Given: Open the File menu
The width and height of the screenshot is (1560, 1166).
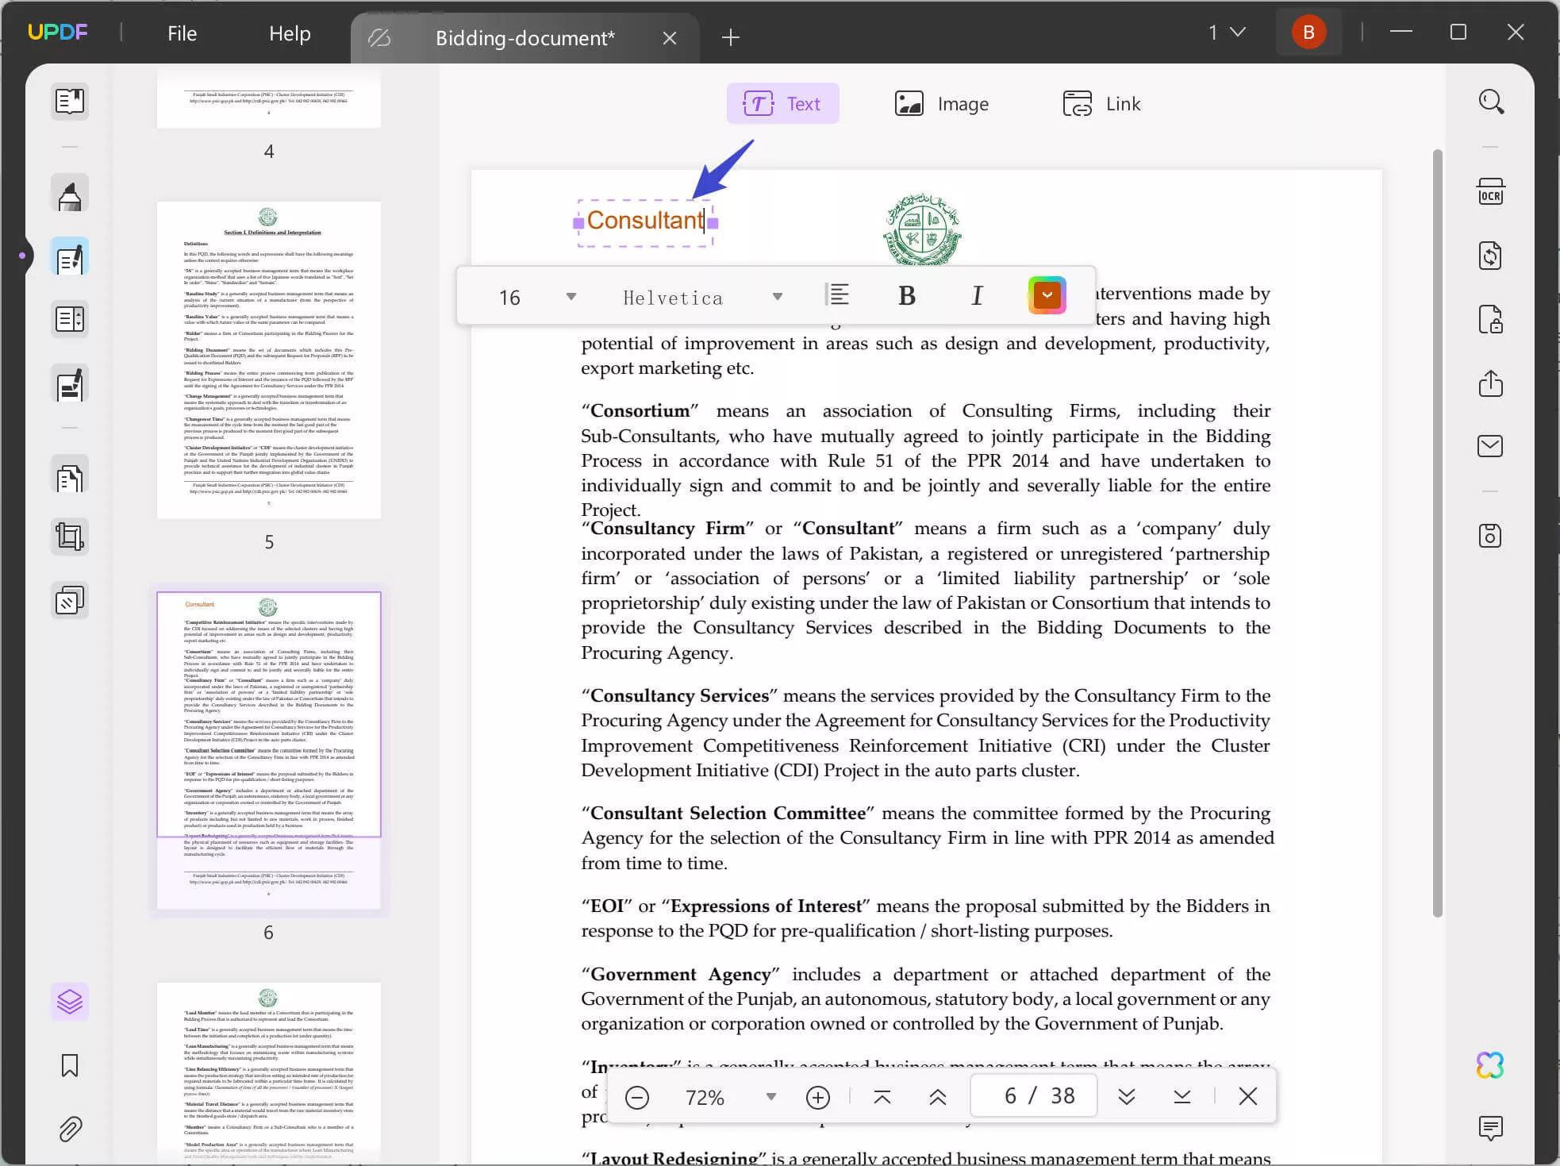Looking at the screenshot, I should [182, 33].
